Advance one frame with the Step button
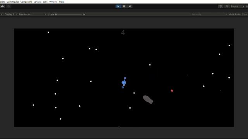 130,6
